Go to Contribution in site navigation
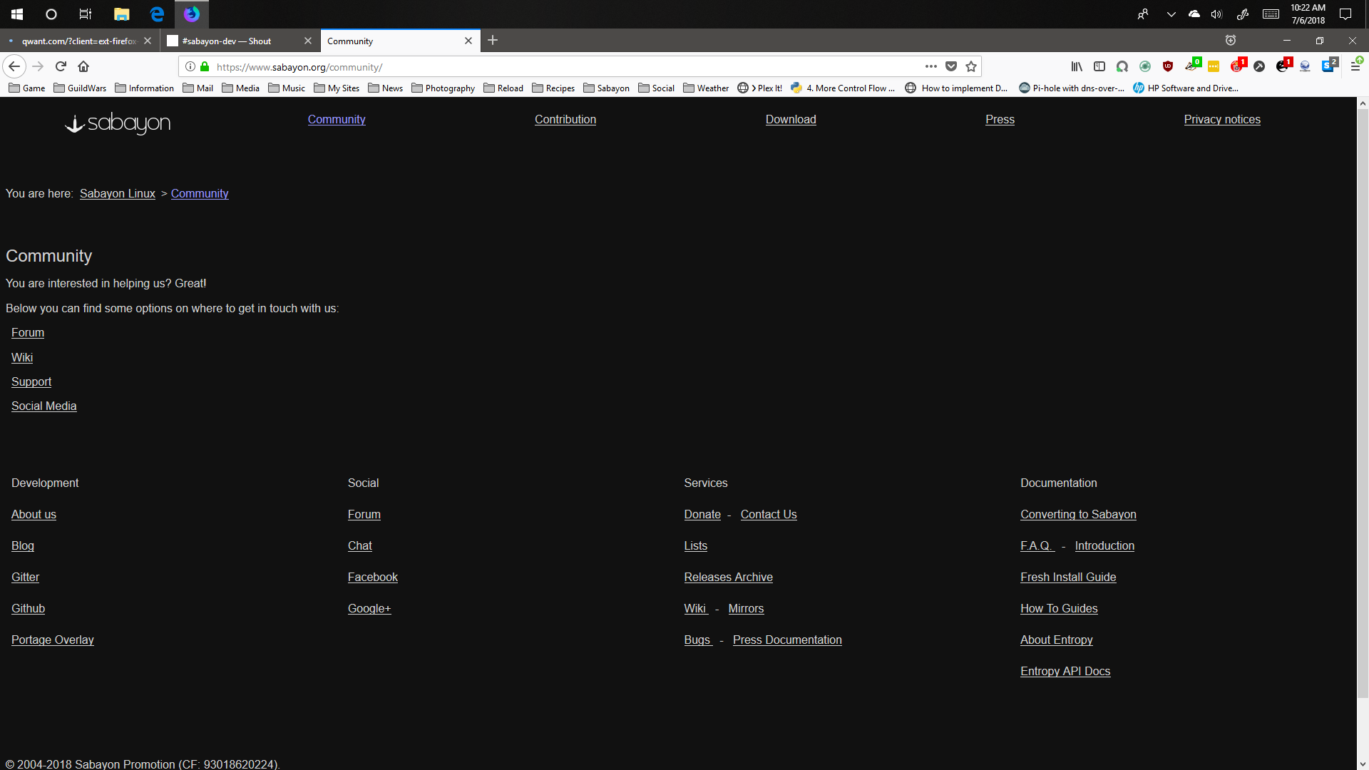The height and width of the screenshot is (770, 1369). (x=565, y=119)
